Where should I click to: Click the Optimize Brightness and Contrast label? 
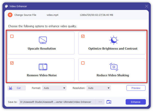coord(113,48)
